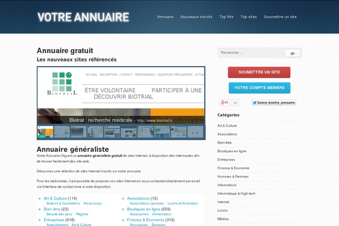Open Informations sidebar category
The image size is (339, 226).
coord(227,185)
